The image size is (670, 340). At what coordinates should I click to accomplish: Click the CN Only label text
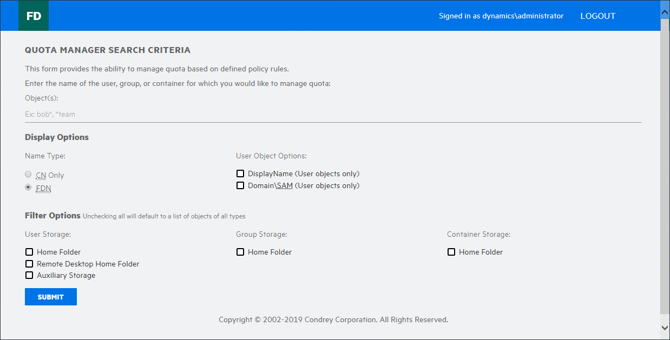(x=50, y=175)
